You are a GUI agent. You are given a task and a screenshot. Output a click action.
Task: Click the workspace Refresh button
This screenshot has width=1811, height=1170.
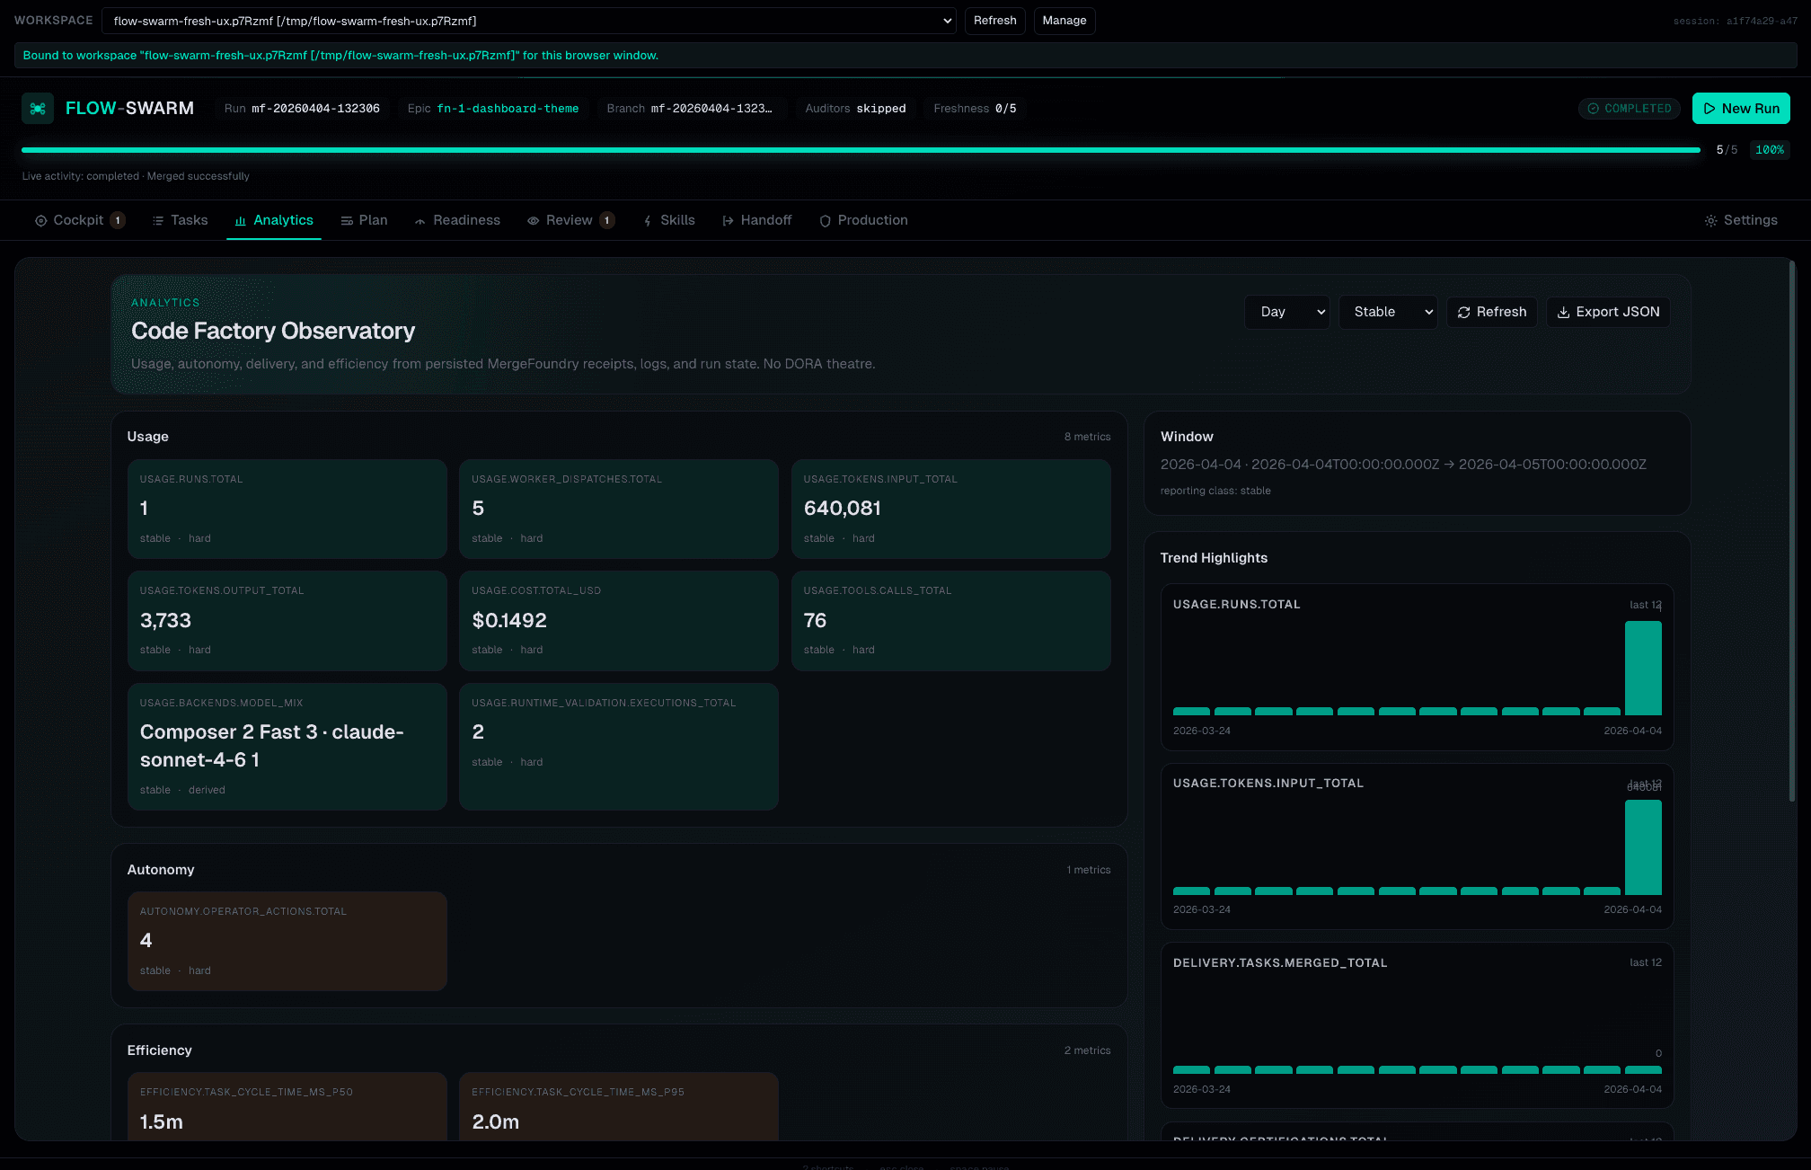pos(994,21)
